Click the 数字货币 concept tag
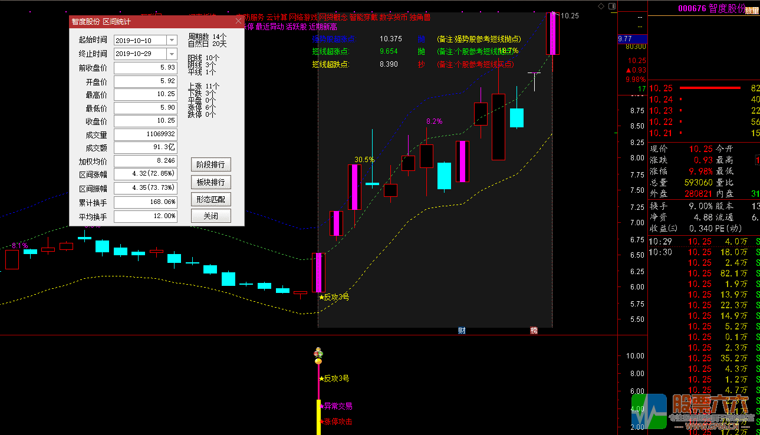Viewport: 760px width, 435px height. coord(393,17)
